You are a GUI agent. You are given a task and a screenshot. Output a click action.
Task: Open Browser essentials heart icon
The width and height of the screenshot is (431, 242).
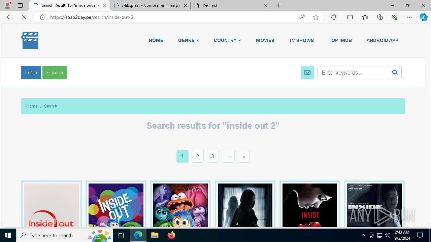[395, 17]
